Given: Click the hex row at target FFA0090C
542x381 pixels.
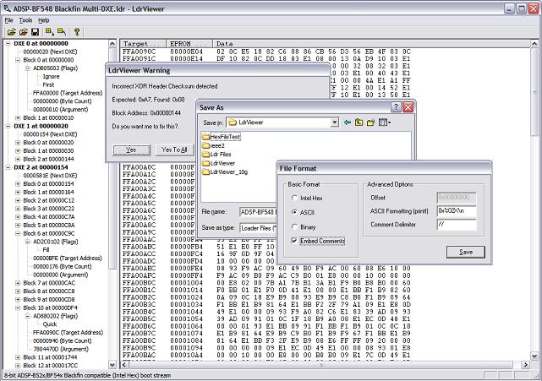Looking at the screenshot, I should [266, 52].
